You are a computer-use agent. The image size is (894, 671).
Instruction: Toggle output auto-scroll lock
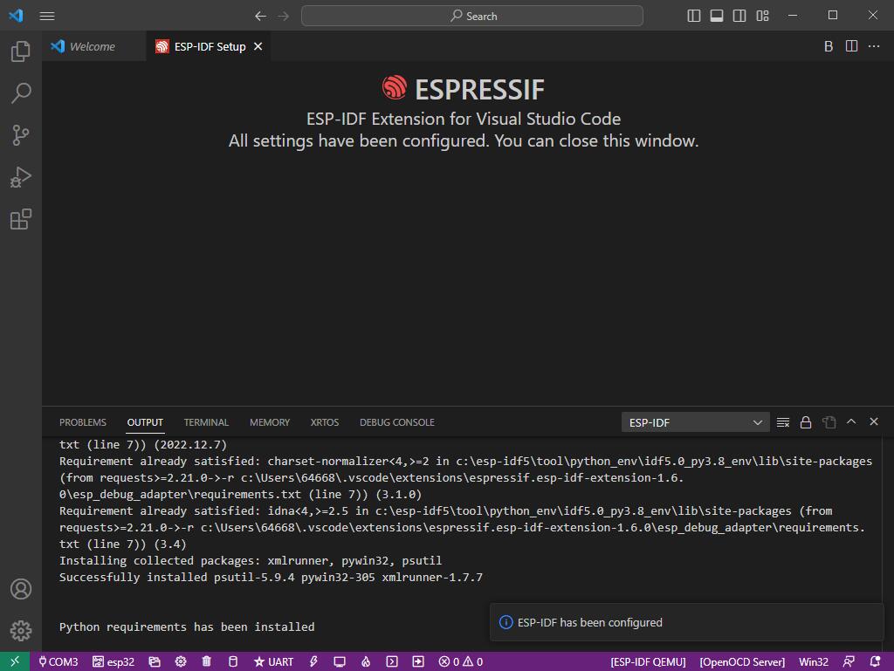806,422
